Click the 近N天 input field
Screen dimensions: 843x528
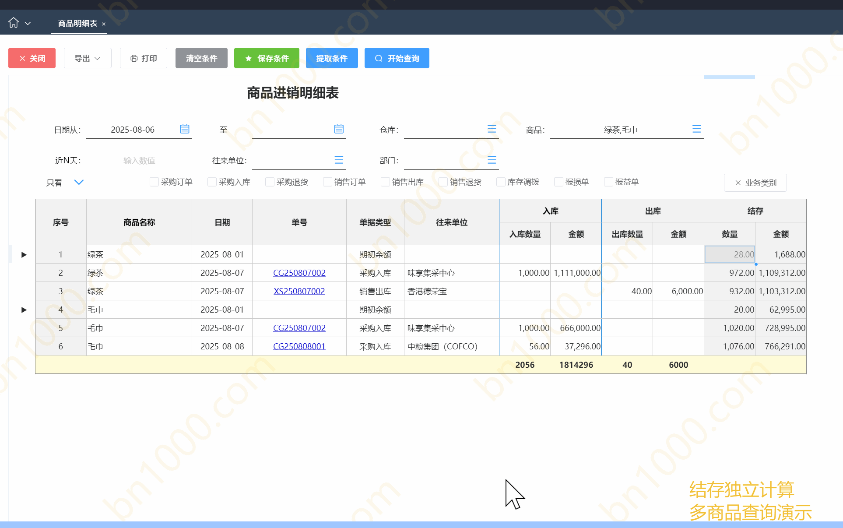[x=139, y=161]
